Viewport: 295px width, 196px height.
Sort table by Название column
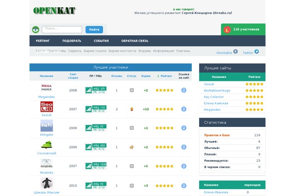(47, 76)
